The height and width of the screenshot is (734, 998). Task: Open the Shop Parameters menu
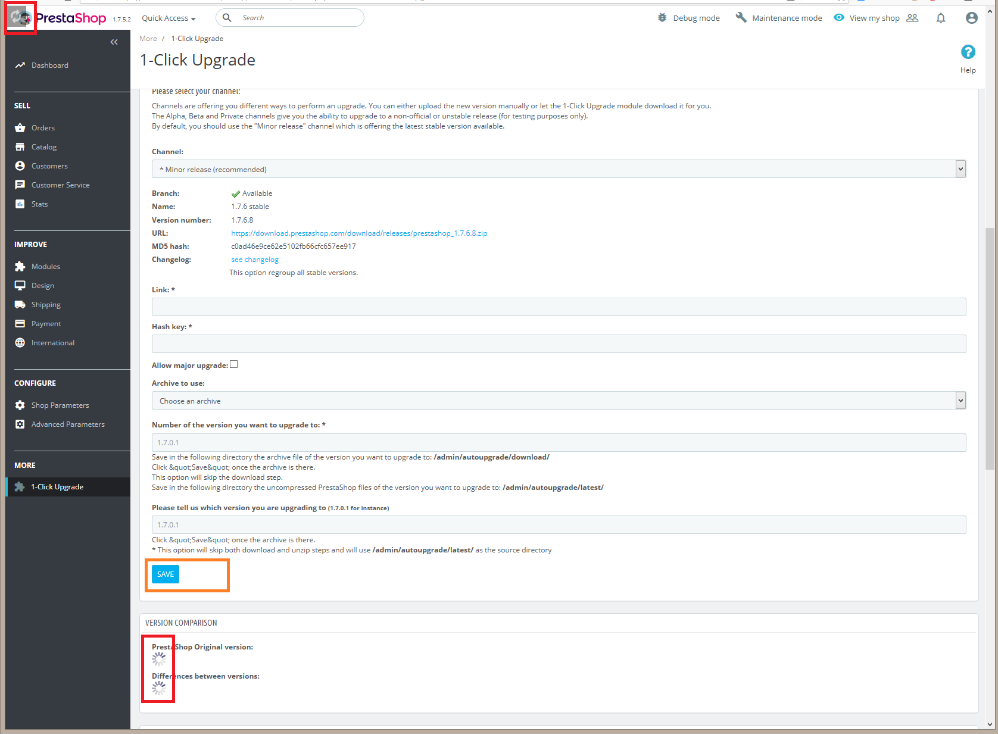click(x=60, y=405)
